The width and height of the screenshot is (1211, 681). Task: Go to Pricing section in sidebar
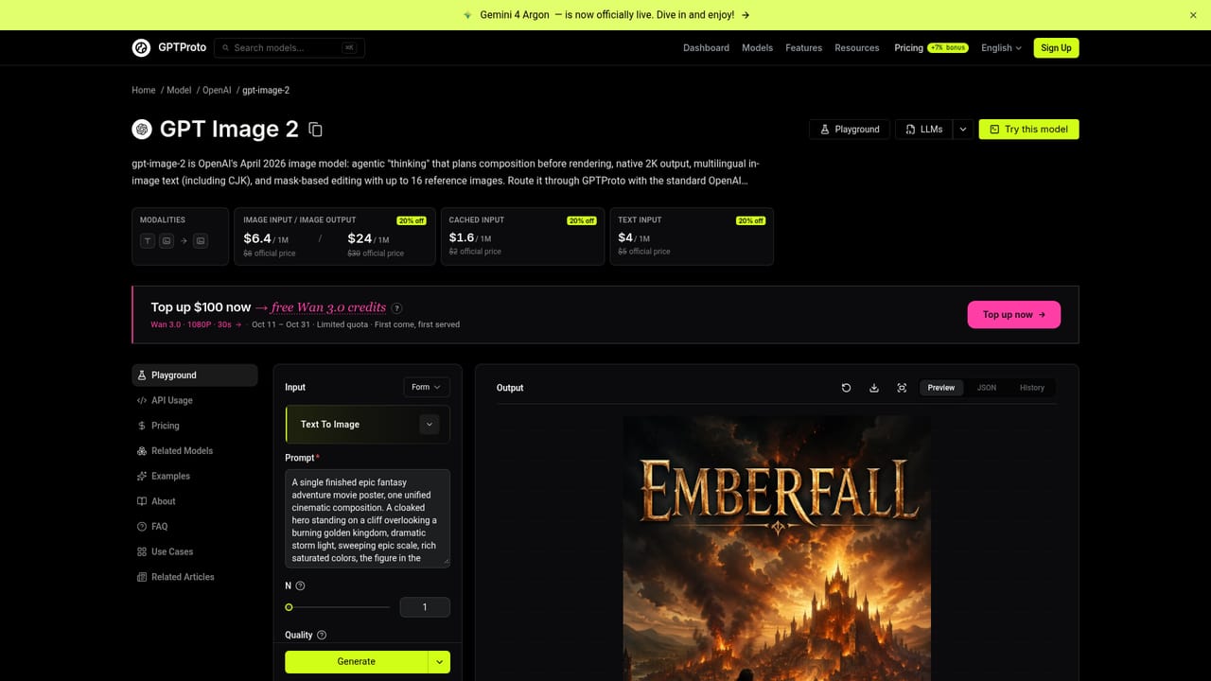[x=194, y=426]
